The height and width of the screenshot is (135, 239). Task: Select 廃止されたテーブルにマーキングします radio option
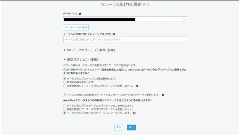[65, 113]
